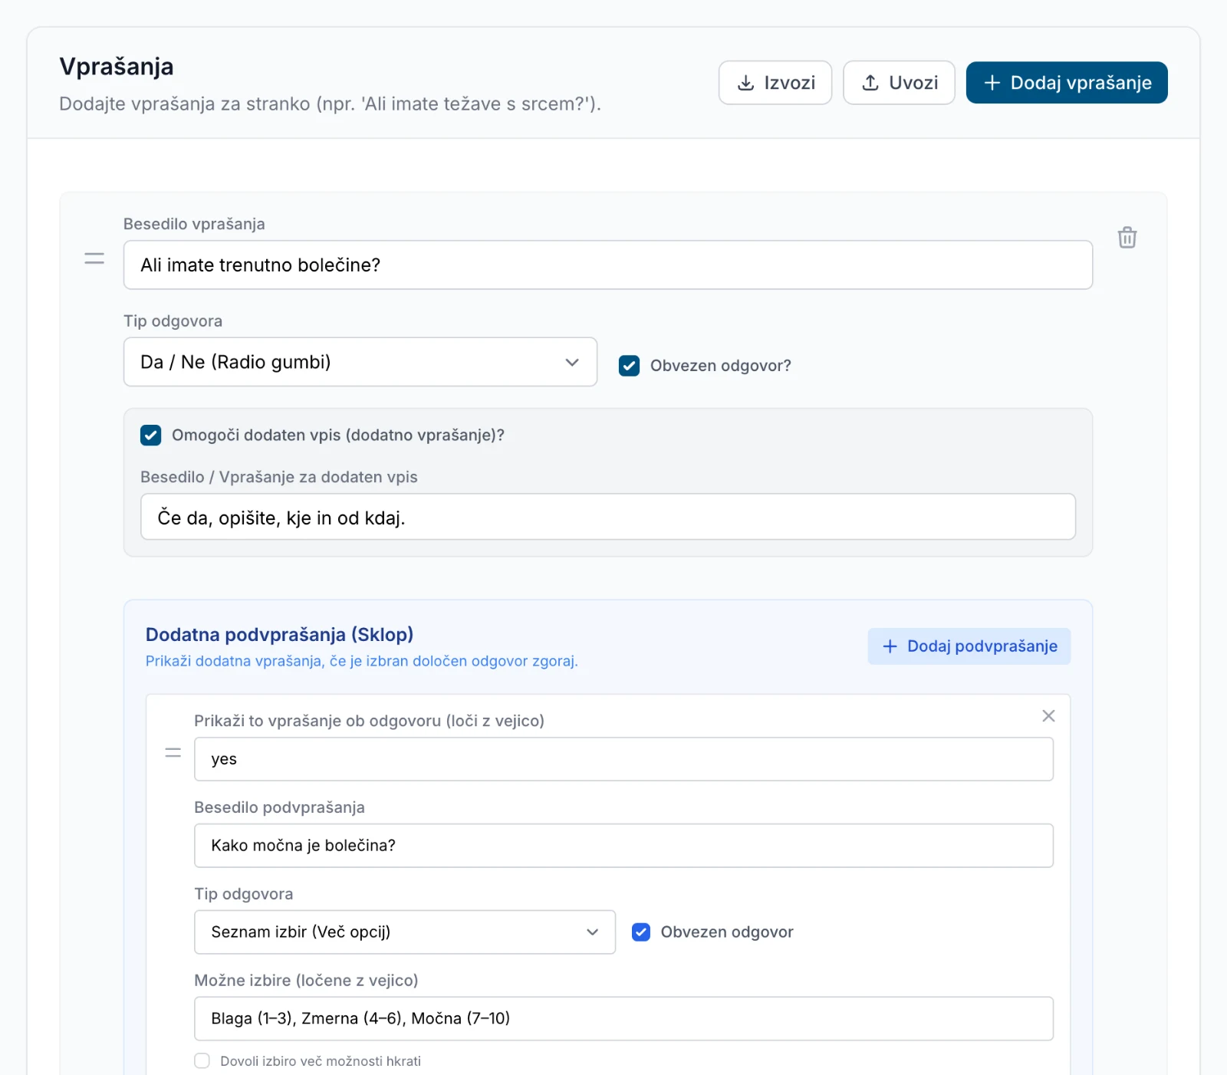This screenshot has height=1075, width=1227.
Task: Expand the Seznam izbir (Več opcij) dropdown
Action: click(405, 932)
